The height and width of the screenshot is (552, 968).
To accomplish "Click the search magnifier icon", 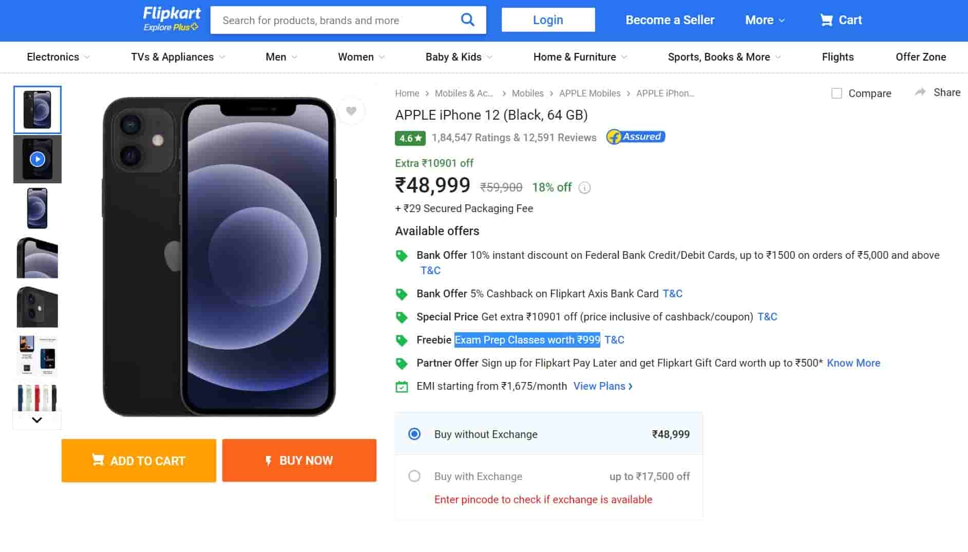I will tap(467, 20).
